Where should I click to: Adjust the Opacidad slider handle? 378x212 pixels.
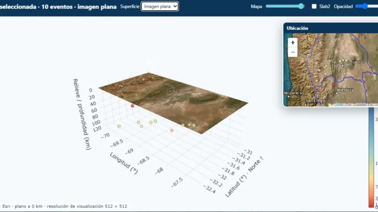pyautogui.click(x=365, y=6)
